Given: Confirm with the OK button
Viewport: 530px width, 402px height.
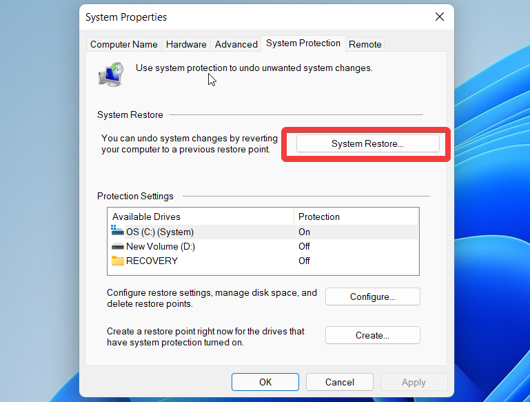Looking at the screenshot, I should (265, 382).
